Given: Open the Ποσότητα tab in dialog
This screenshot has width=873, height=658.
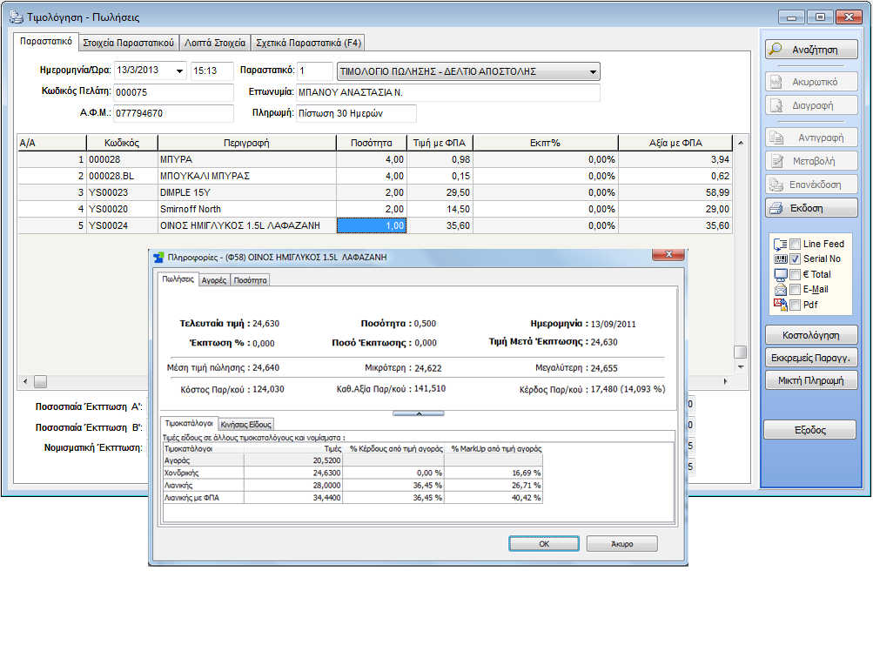Looking at the screenshot, I should [250, 280].
